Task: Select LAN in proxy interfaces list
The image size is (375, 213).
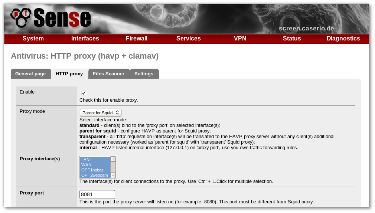Action: [95, 160]
